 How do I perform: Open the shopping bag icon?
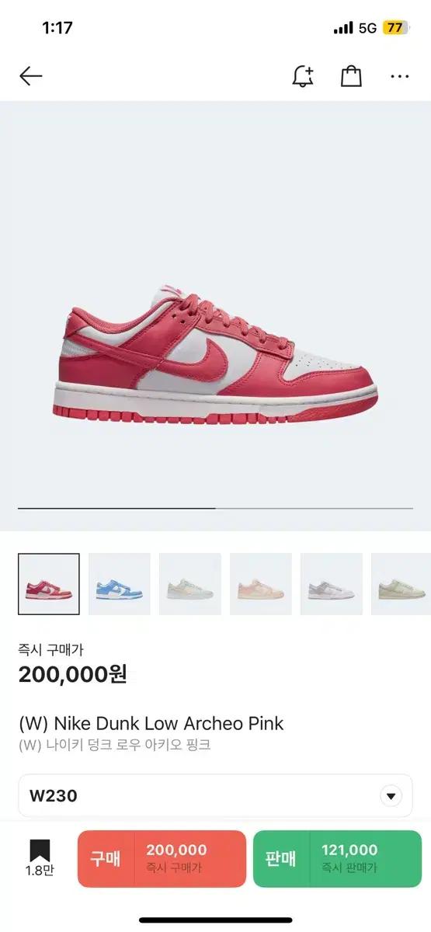click(x=352, y=76)
